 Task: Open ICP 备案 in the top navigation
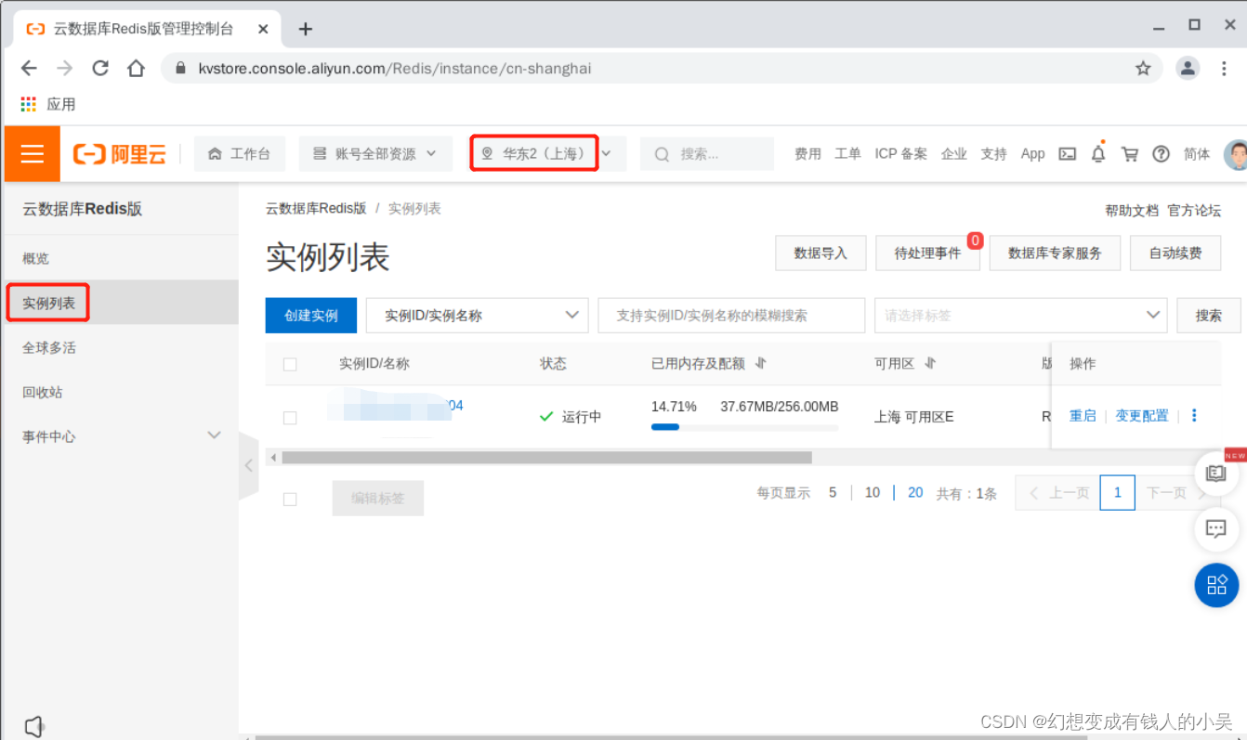900,154
